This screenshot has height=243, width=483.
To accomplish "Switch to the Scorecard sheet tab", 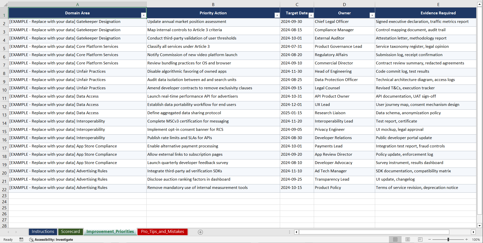I will [x=70, y=231].
